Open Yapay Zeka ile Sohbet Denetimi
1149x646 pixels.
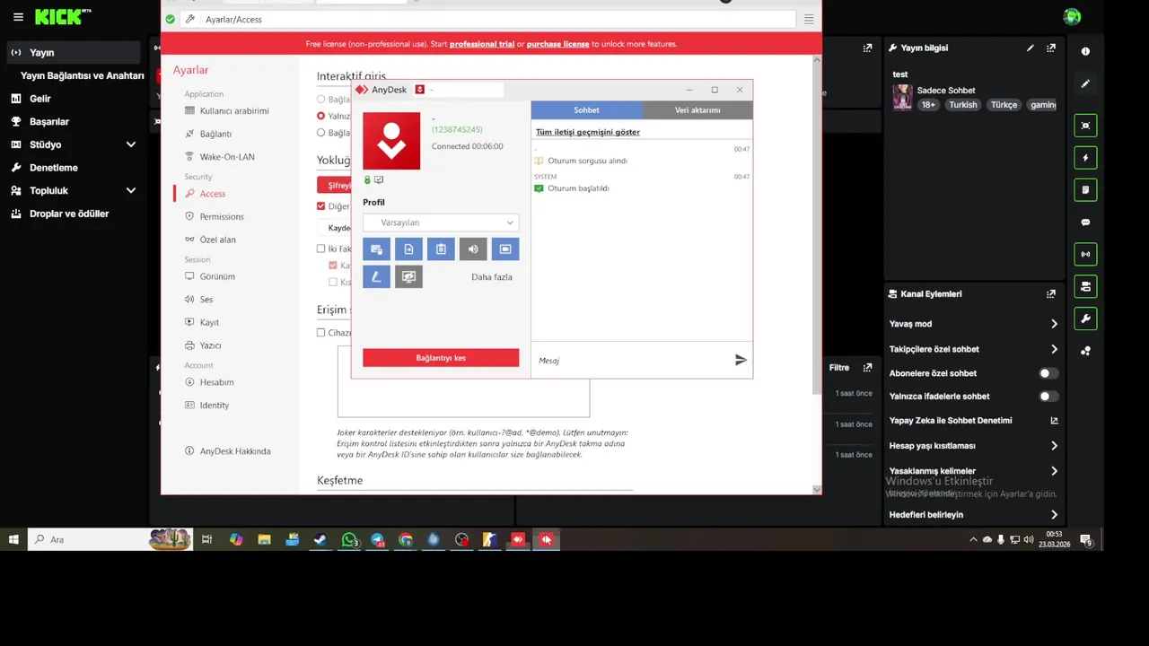(x=973, y=420)
